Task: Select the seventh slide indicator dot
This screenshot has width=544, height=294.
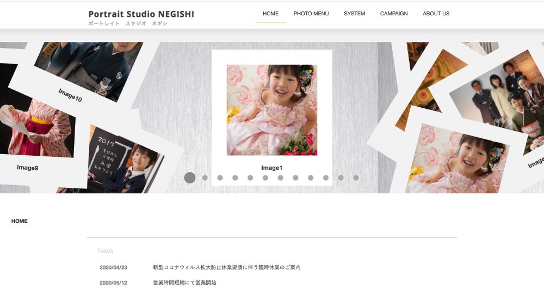Action: tap(280, 177)
